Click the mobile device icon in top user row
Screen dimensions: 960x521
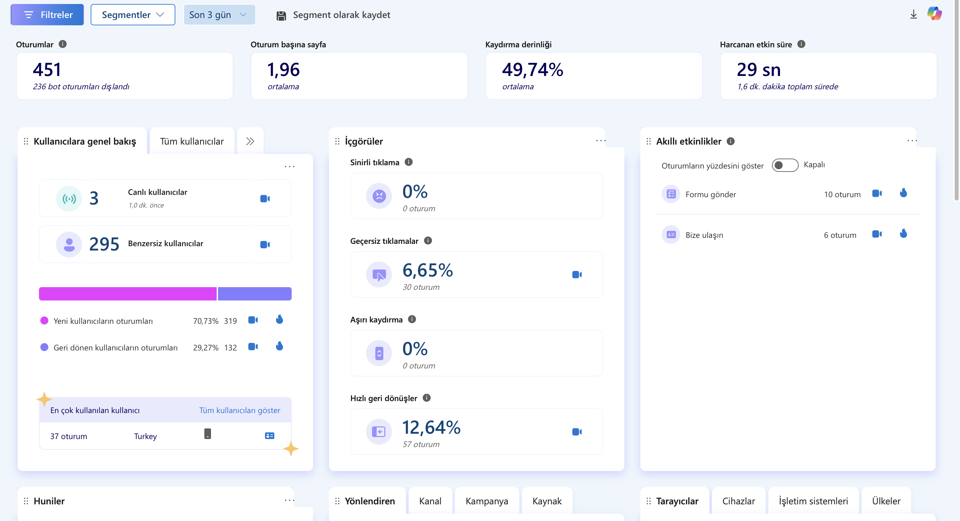pos(208,434)
